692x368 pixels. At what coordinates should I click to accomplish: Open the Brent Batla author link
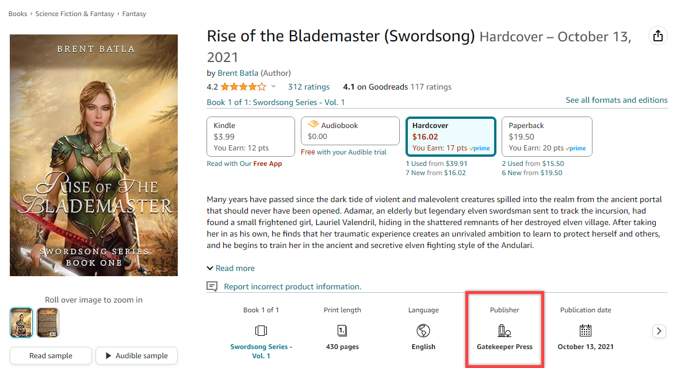[238, 73]
